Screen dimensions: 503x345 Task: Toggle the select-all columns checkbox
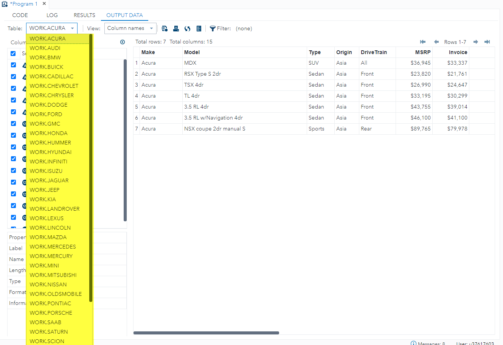coord(13,53)
